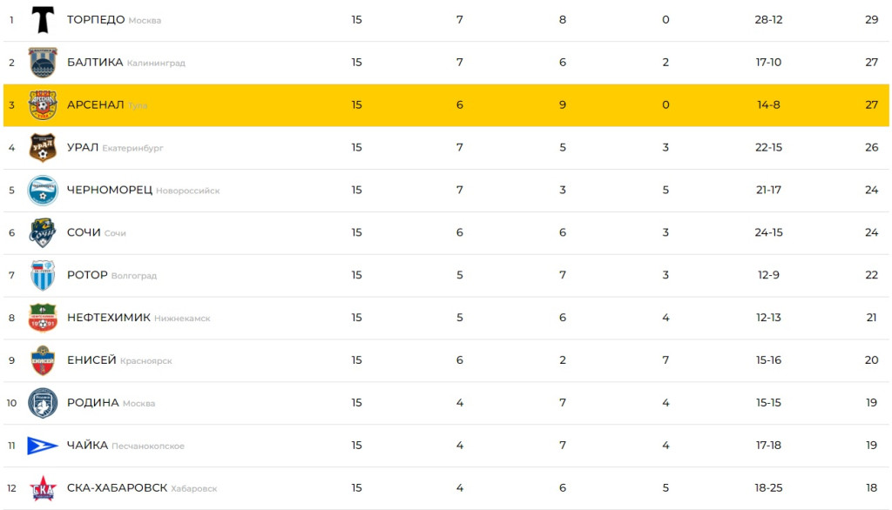Click the Chaika blue arrow logo
Image resolution: width=892 pixels, height=510 pixels.
point(43,446)
